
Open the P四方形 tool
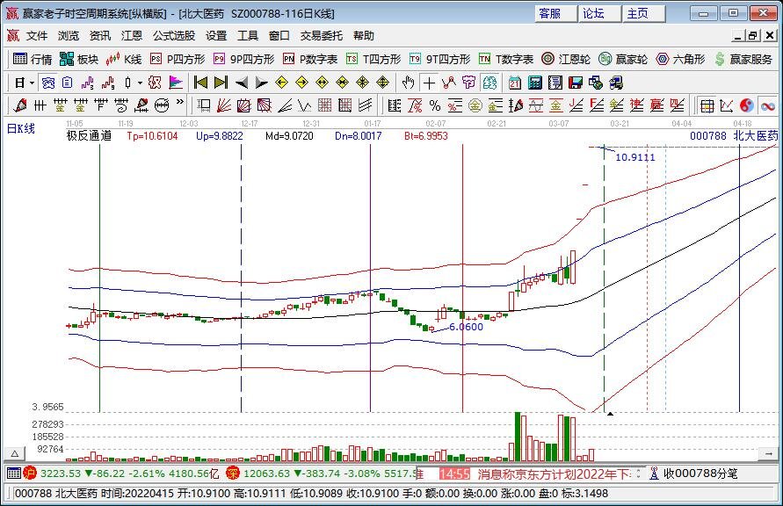(178, 60)
